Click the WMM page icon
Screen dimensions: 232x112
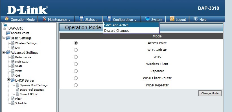[13, 71]
